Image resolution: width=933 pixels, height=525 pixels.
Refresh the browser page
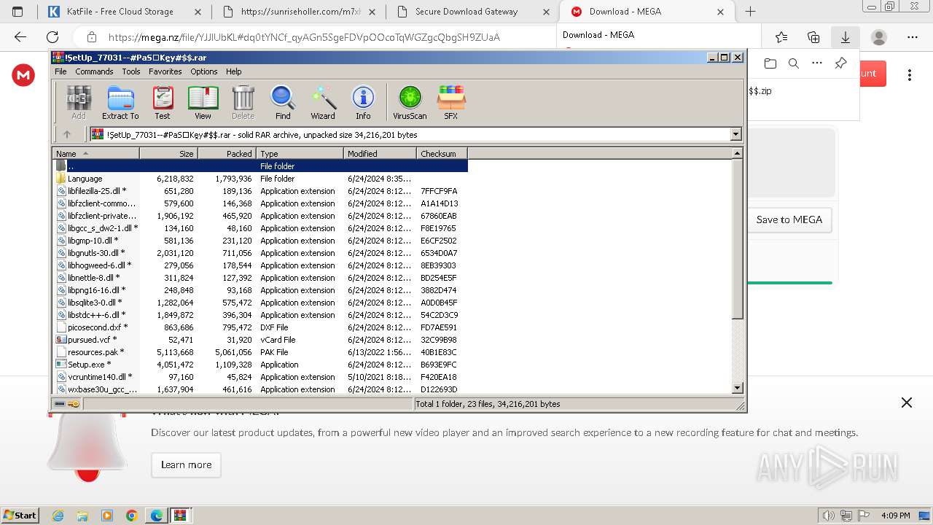[52, 37]
